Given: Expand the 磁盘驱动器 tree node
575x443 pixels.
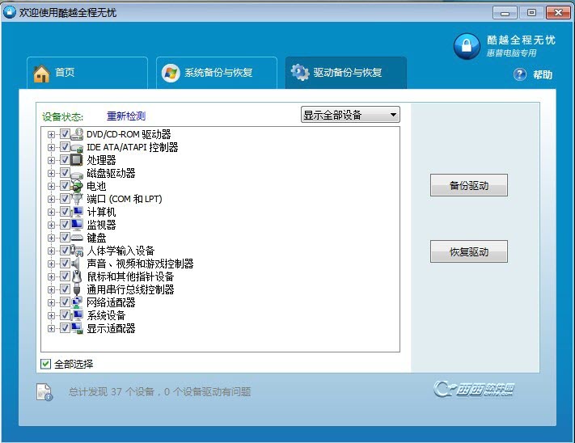Looking at the screenshot, I should click(51, 173).
